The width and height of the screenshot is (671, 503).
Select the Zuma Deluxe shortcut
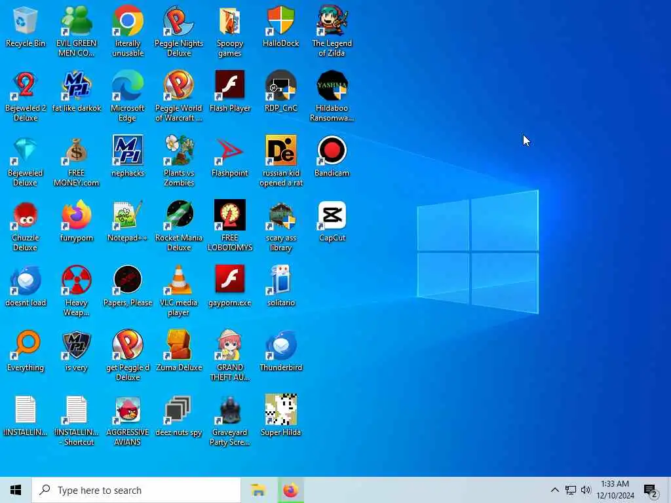click(178, 351)
